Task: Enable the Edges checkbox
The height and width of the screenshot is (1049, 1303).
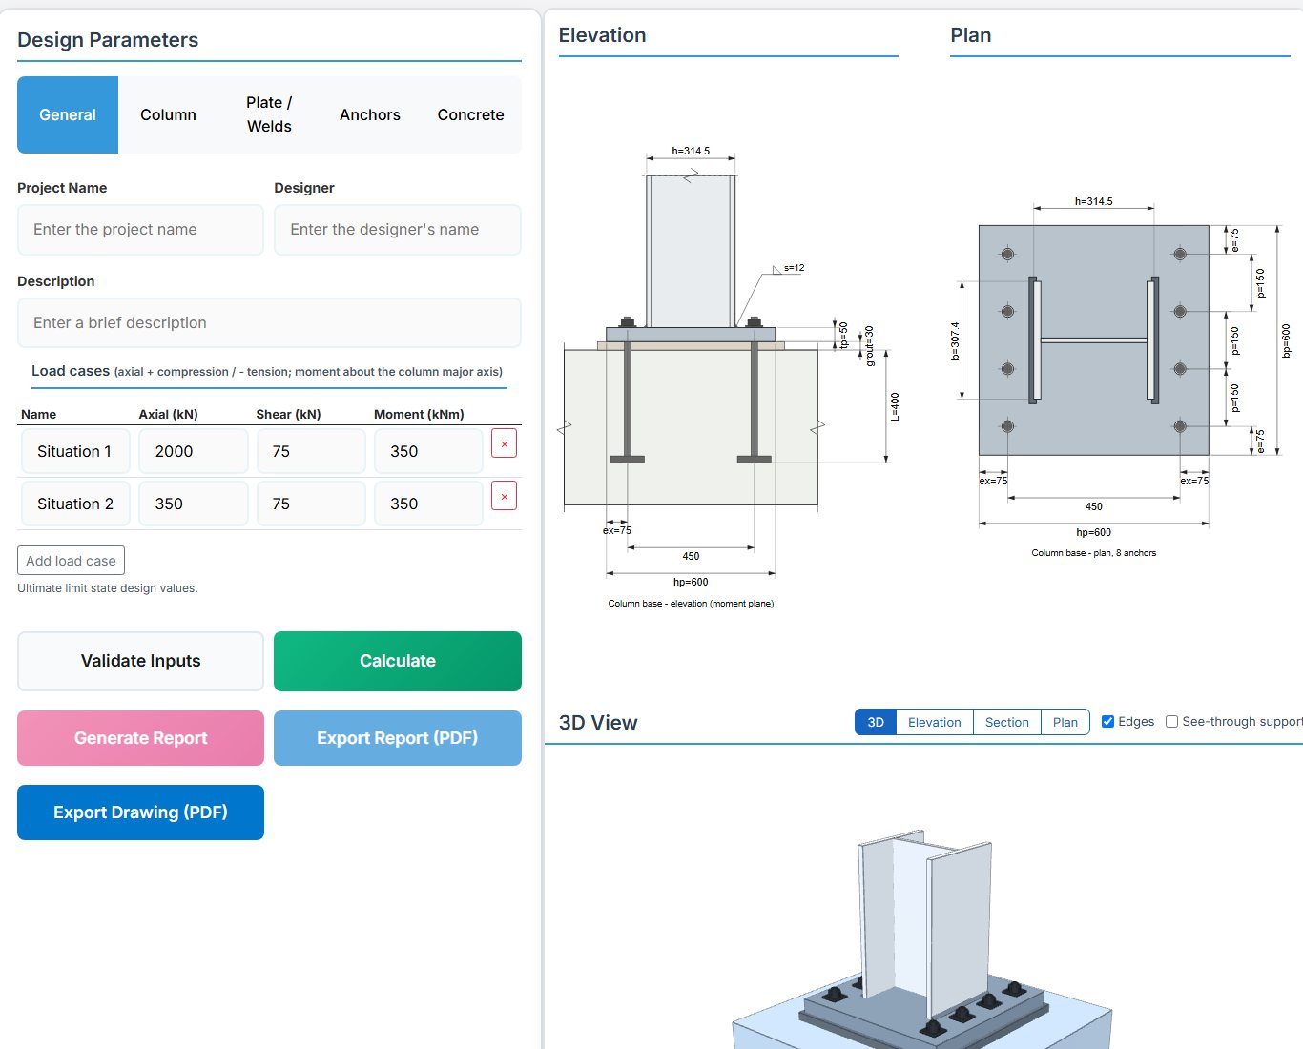Action: tap(1107, 722)
